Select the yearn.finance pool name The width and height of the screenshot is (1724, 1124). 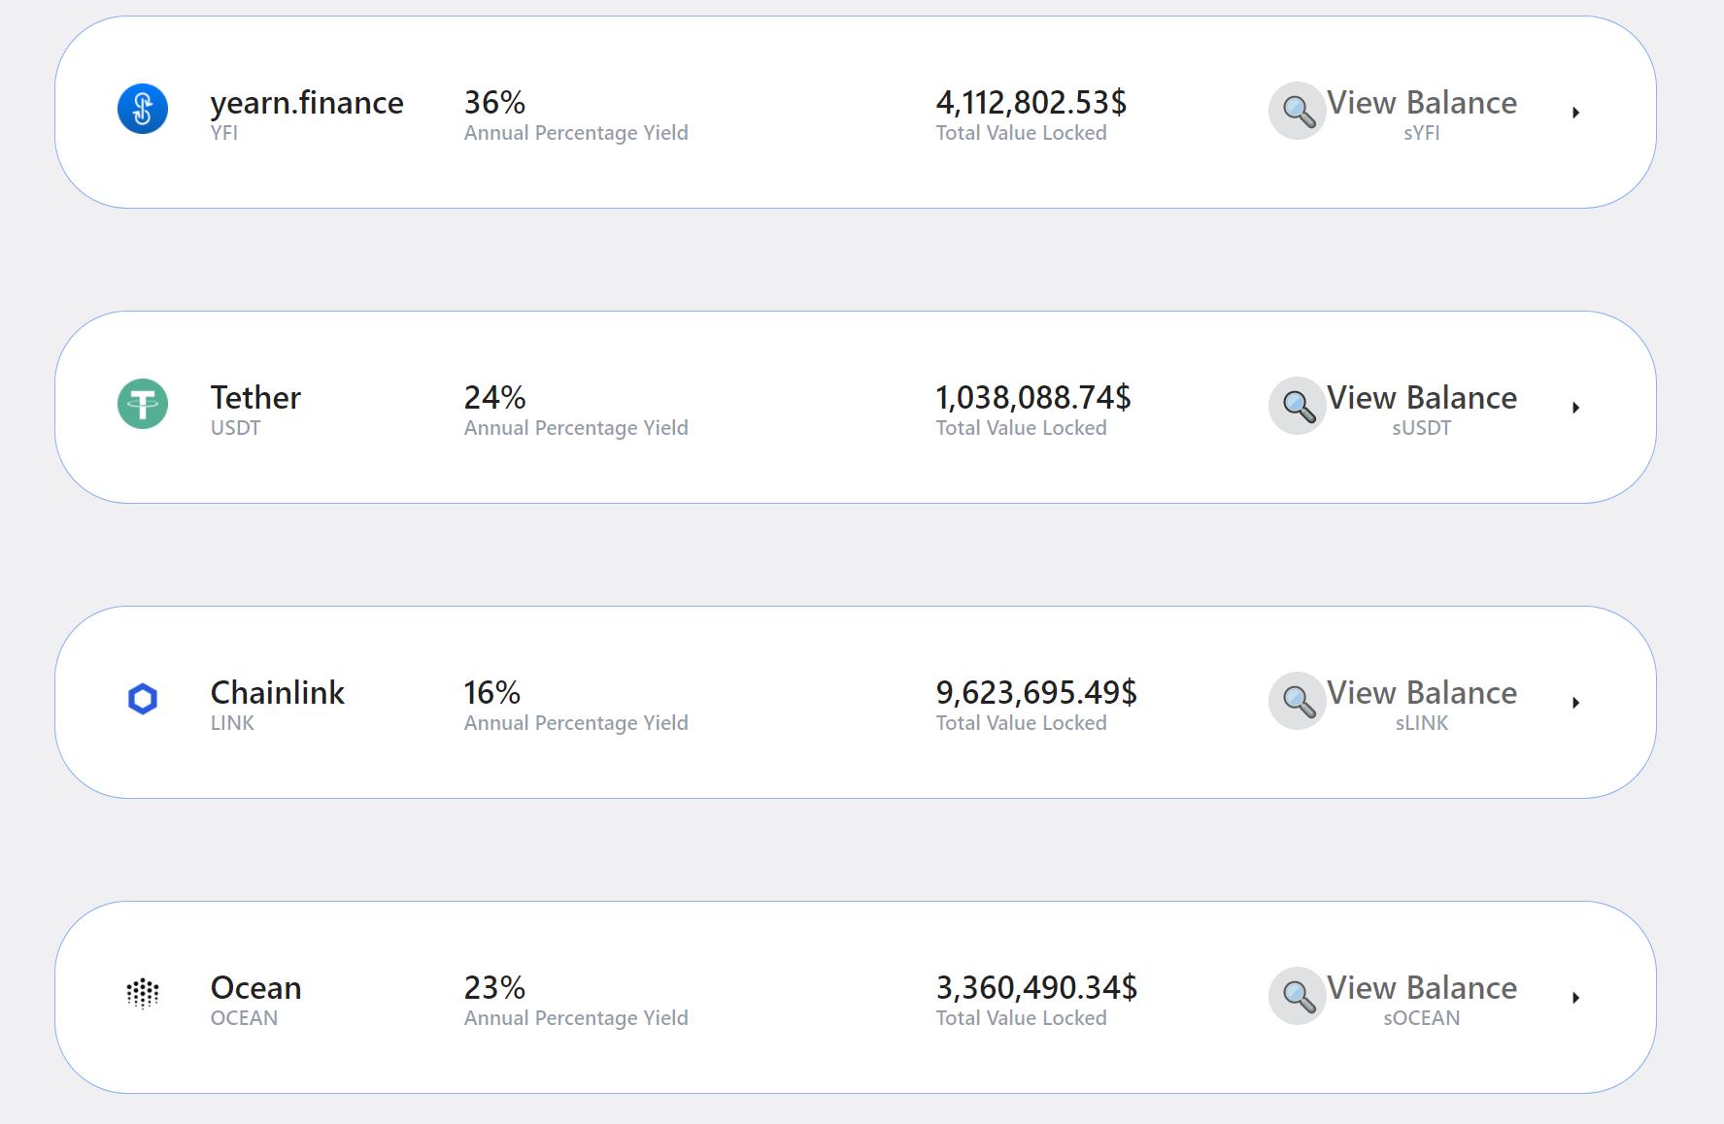coord(307,103)
